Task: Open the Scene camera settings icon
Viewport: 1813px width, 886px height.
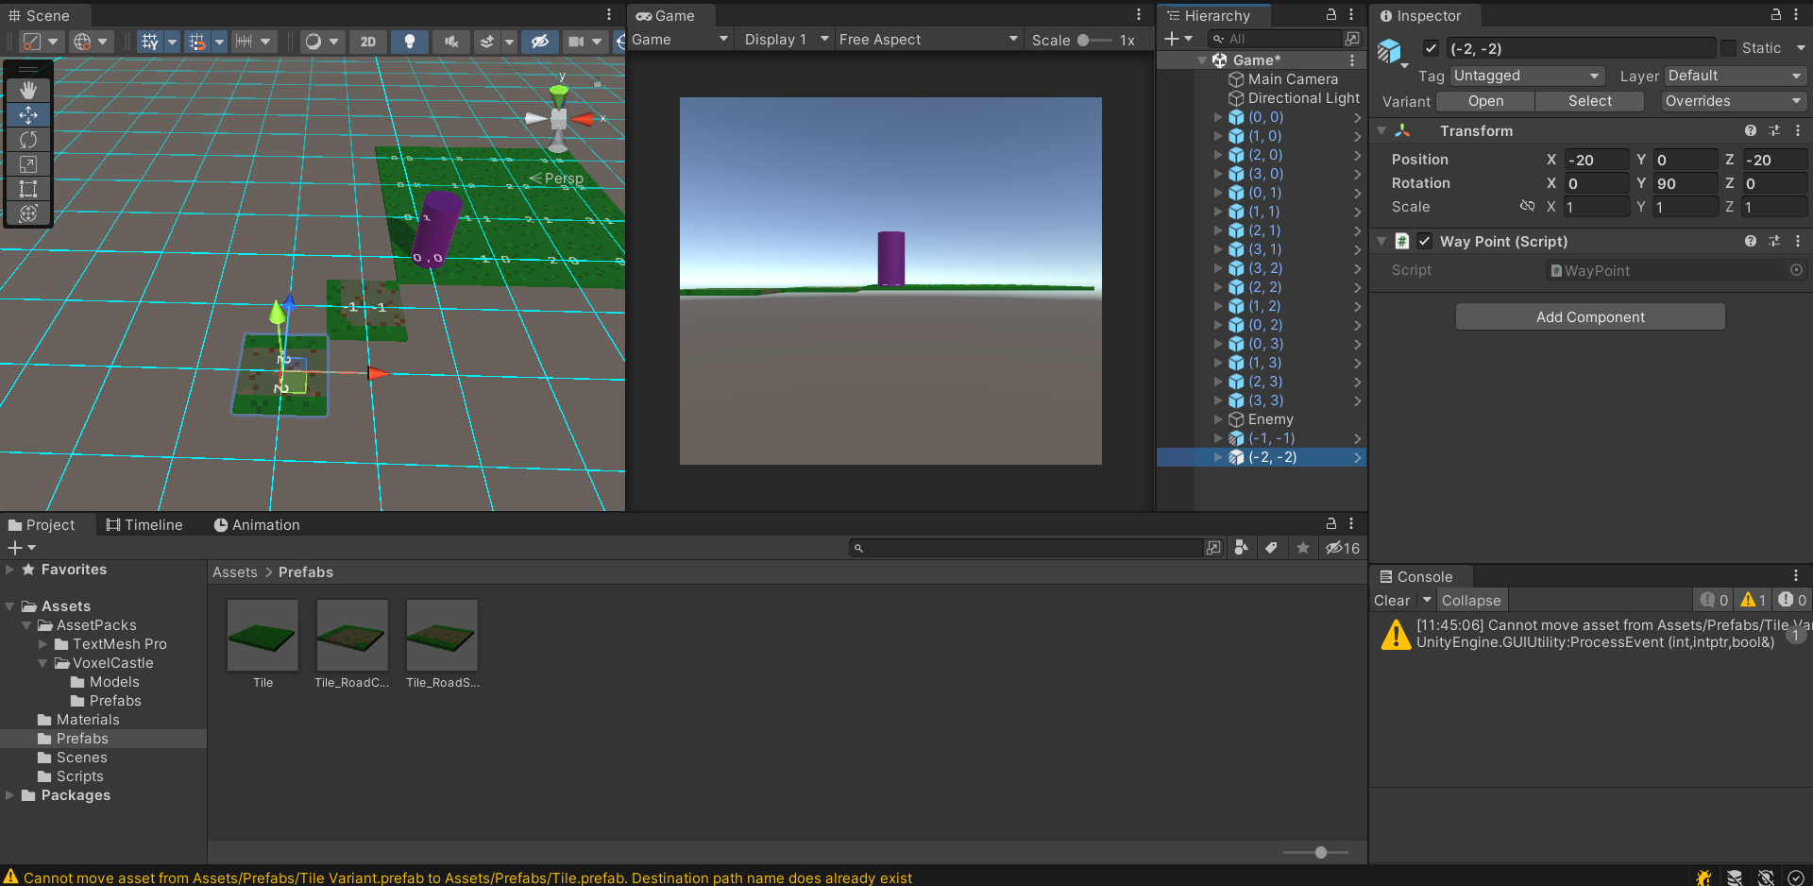Action: [576, 42]
